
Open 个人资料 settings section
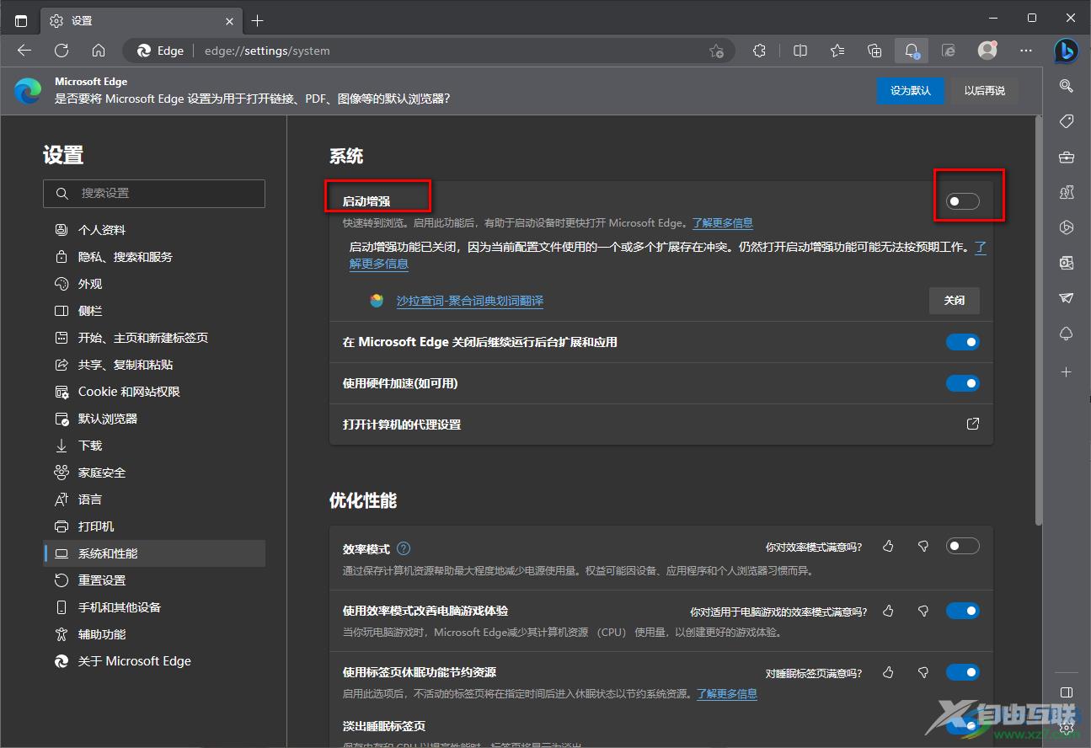(x=154, y=230)
